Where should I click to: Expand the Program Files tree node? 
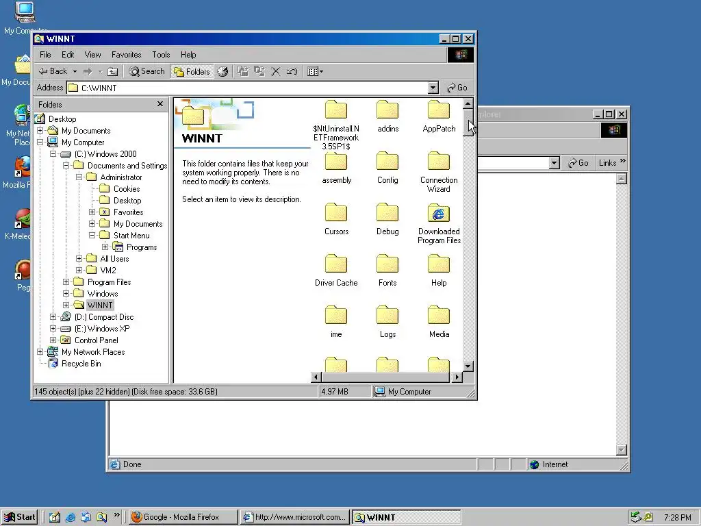point(66,281)
